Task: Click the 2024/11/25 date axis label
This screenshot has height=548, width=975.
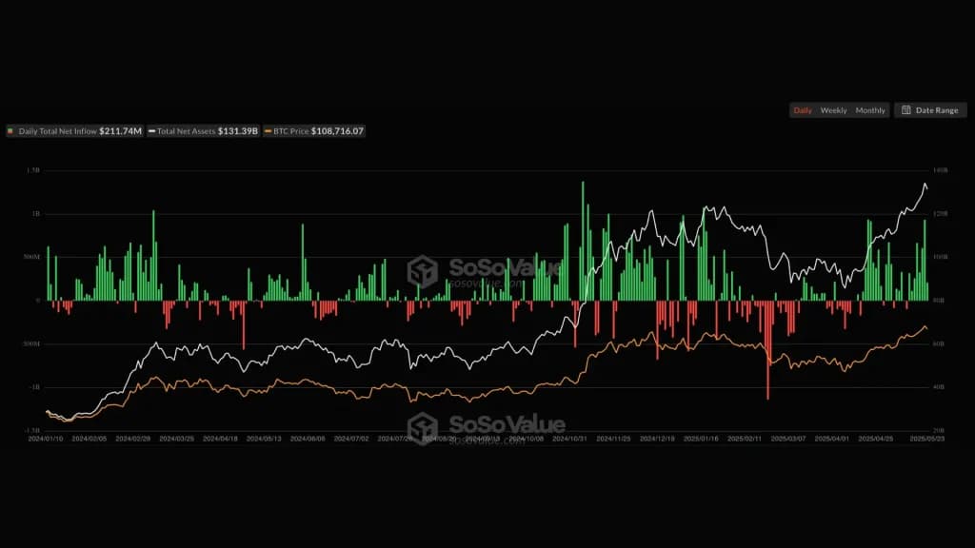Action: point(614,439)
